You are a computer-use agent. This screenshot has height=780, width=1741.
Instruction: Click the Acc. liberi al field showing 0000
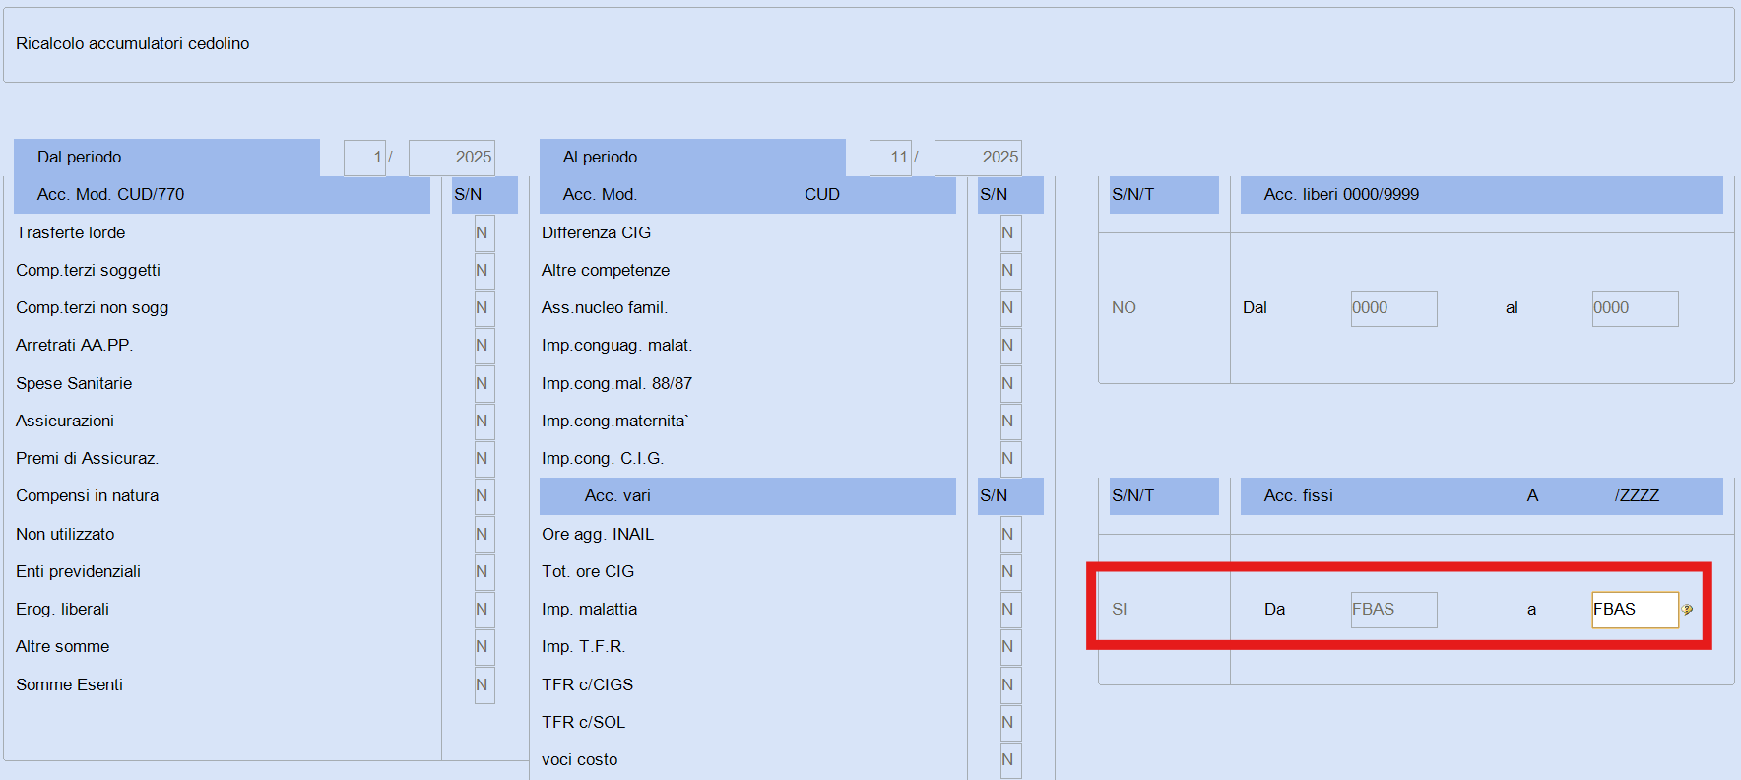1635,308
